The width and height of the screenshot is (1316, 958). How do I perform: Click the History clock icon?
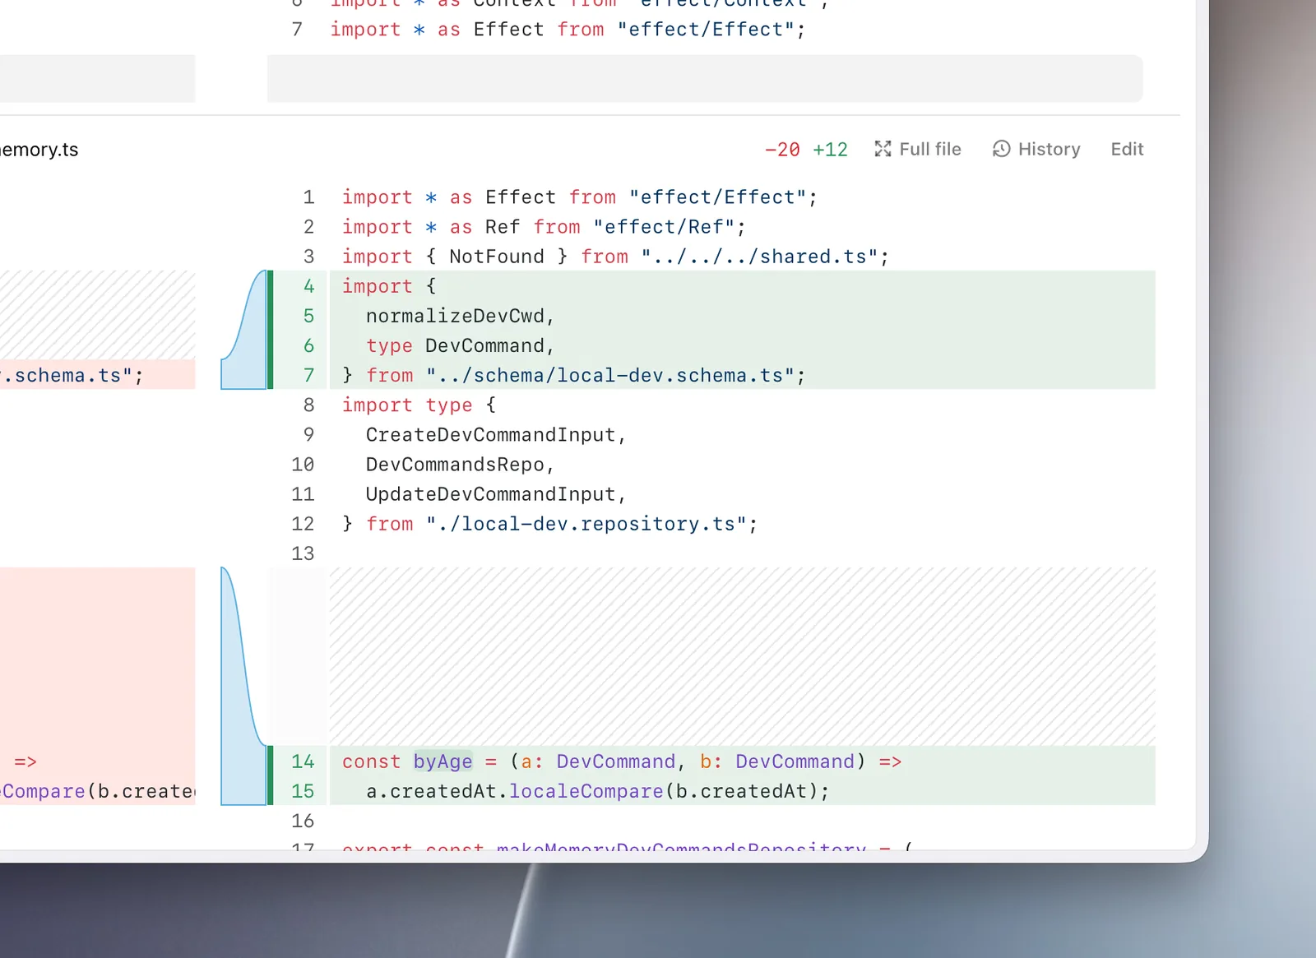(x=1001, y=149)
